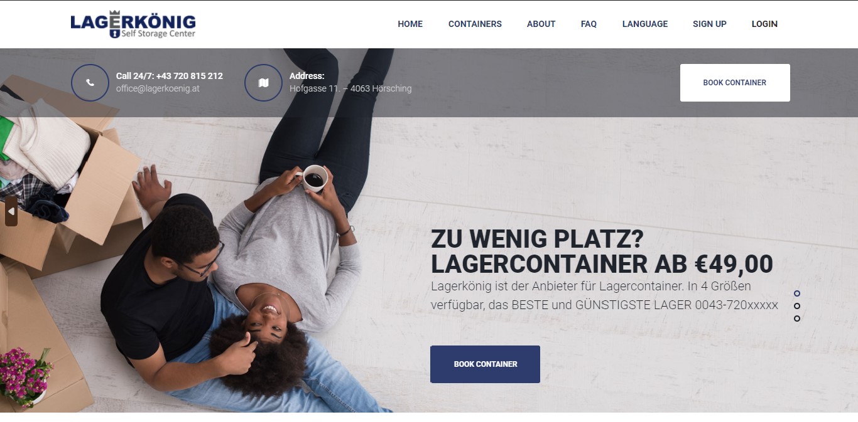Click the left slider arrow tab

[x=11, y=211]
